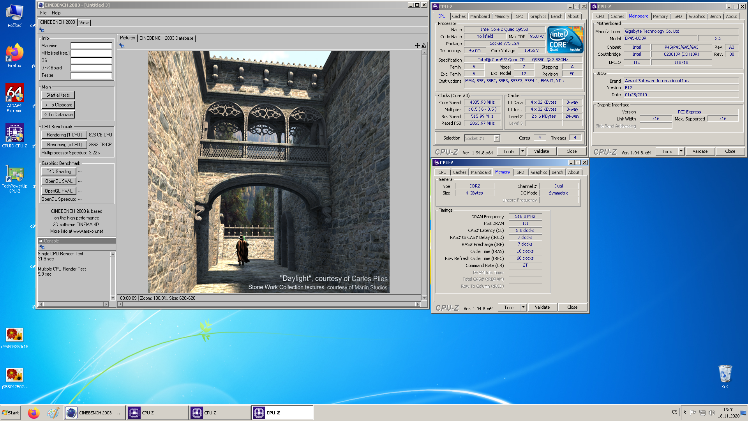Expand Tools dropdown arrow in Memory window

523,307
